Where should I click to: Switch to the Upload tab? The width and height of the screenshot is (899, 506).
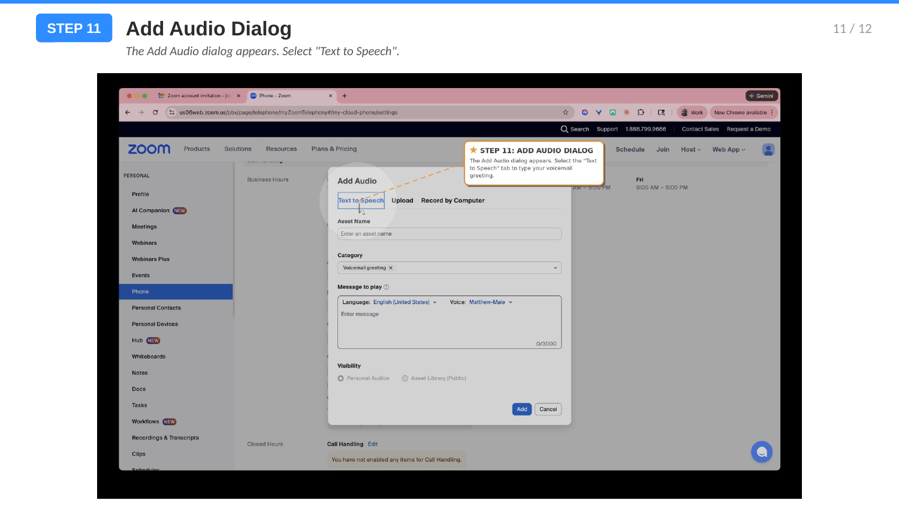click(x=402, y=200)
